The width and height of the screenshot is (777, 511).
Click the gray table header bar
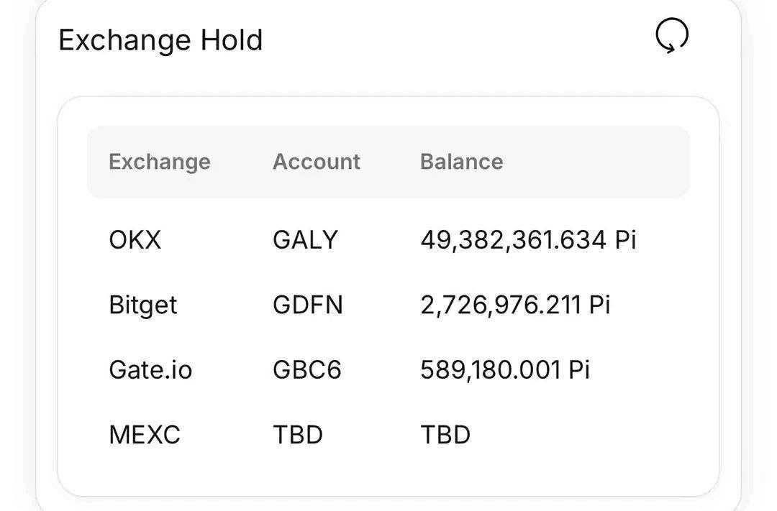pyautogui.click(x=388, y=162)
